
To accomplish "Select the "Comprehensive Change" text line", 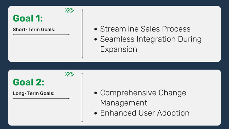I will 143,93.
